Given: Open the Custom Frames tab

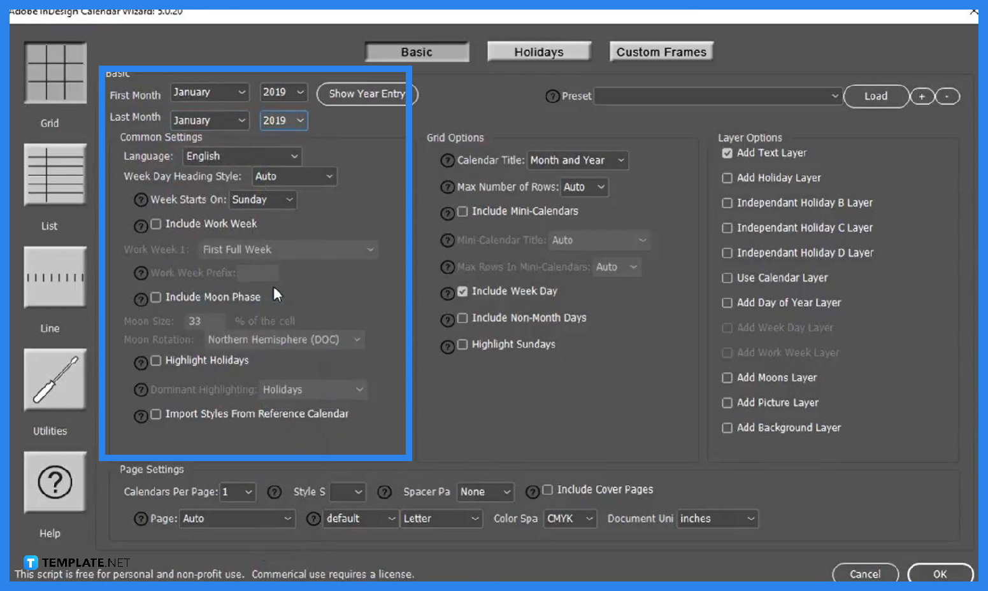Looking at the screenshot, I should tap(661, 51).
